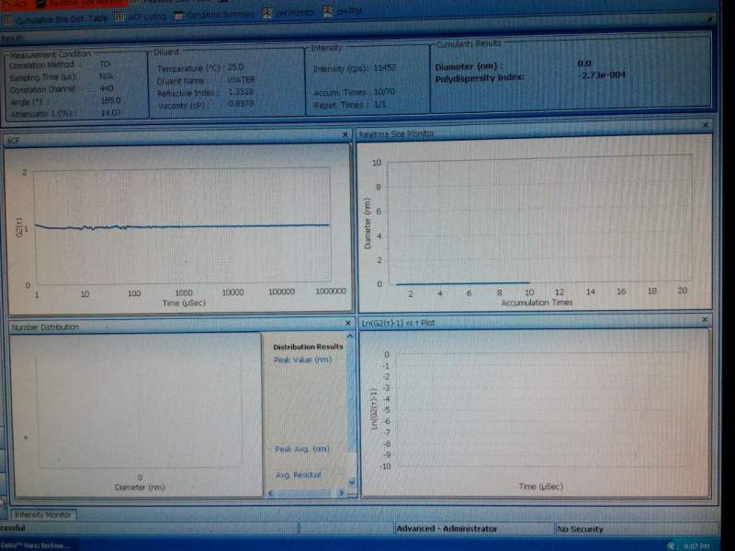Image resolution: width=735 pixels, height=551 pixels.
Task: Click the Distribution Results scroll up arrow
Action: click(350, 337)
